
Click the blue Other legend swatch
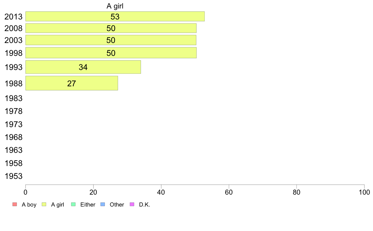tap(103, 204)
